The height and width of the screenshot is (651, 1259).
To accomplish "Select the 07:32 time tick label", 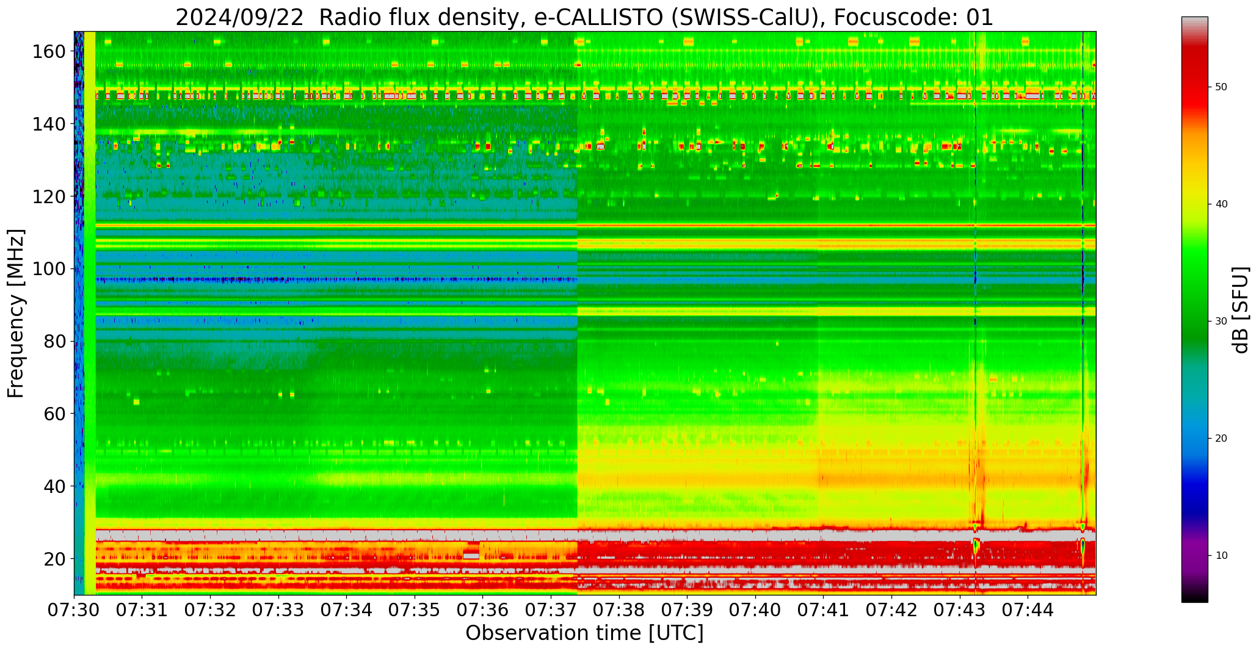I will [x=211, y=610].
